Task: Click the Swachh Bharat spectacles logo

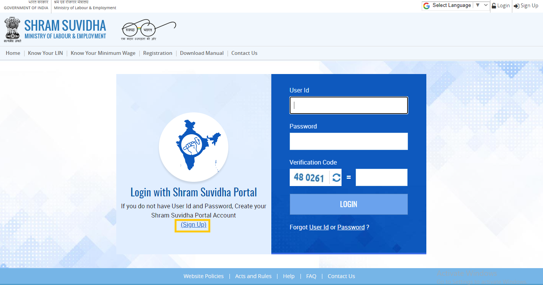Action: (149, 30)
